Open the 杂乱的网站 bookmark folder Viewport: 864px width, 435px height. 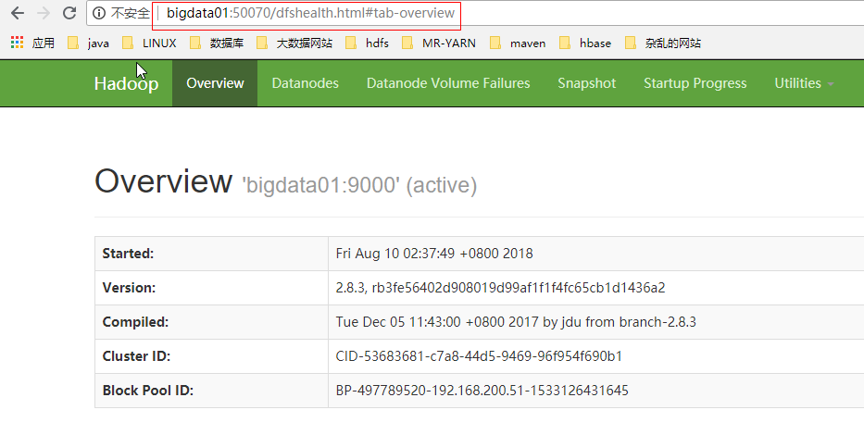[x=663, y=43]
